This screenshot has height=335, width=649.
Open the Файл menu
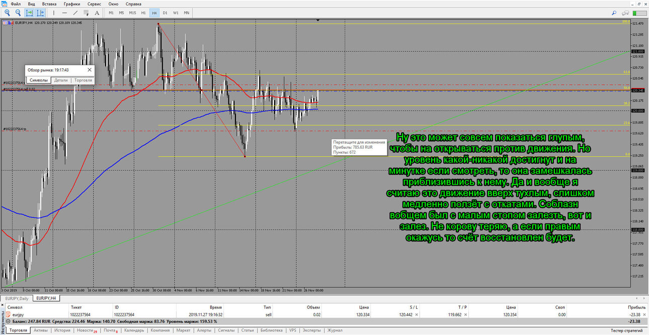16,4
